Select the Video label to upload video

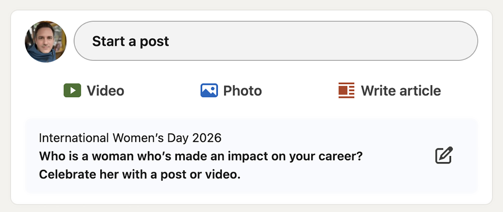tap(105, 91)
